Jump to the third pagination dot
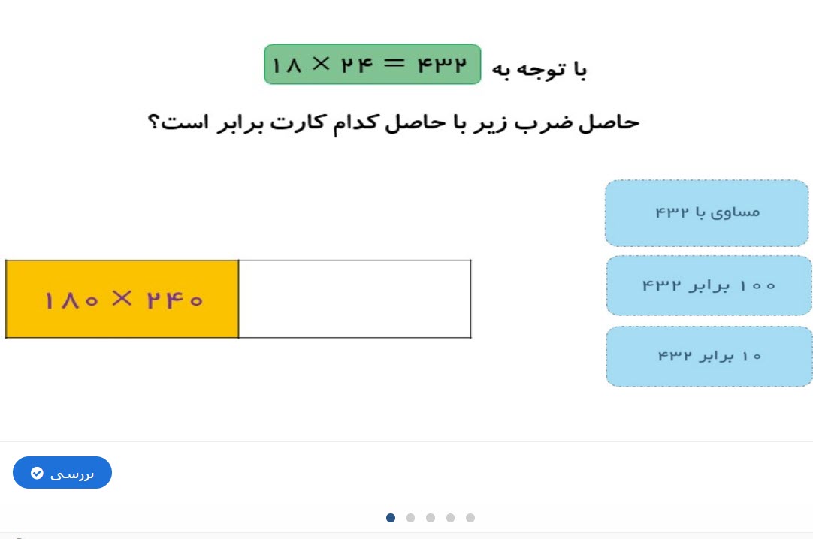 point(431,518)
